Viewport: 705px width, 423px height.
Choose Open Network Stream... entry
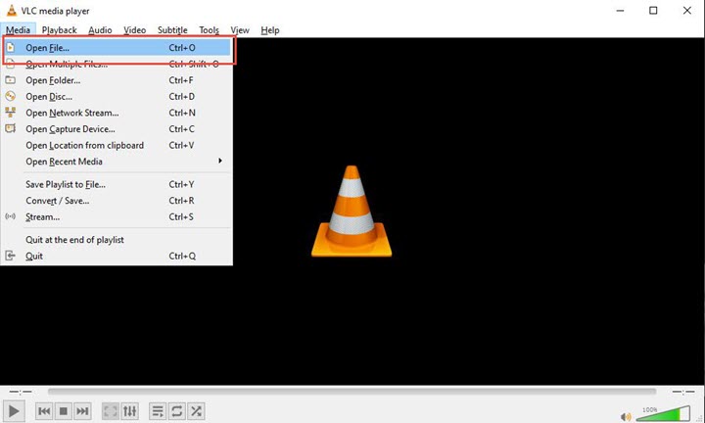(117, 113)
